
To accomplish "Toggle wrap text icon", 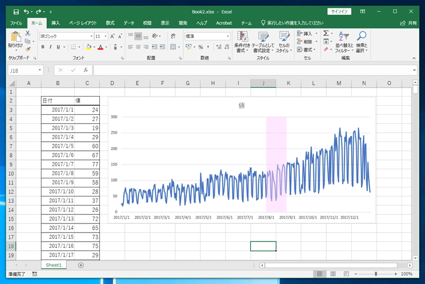I will tap(173, 36).
